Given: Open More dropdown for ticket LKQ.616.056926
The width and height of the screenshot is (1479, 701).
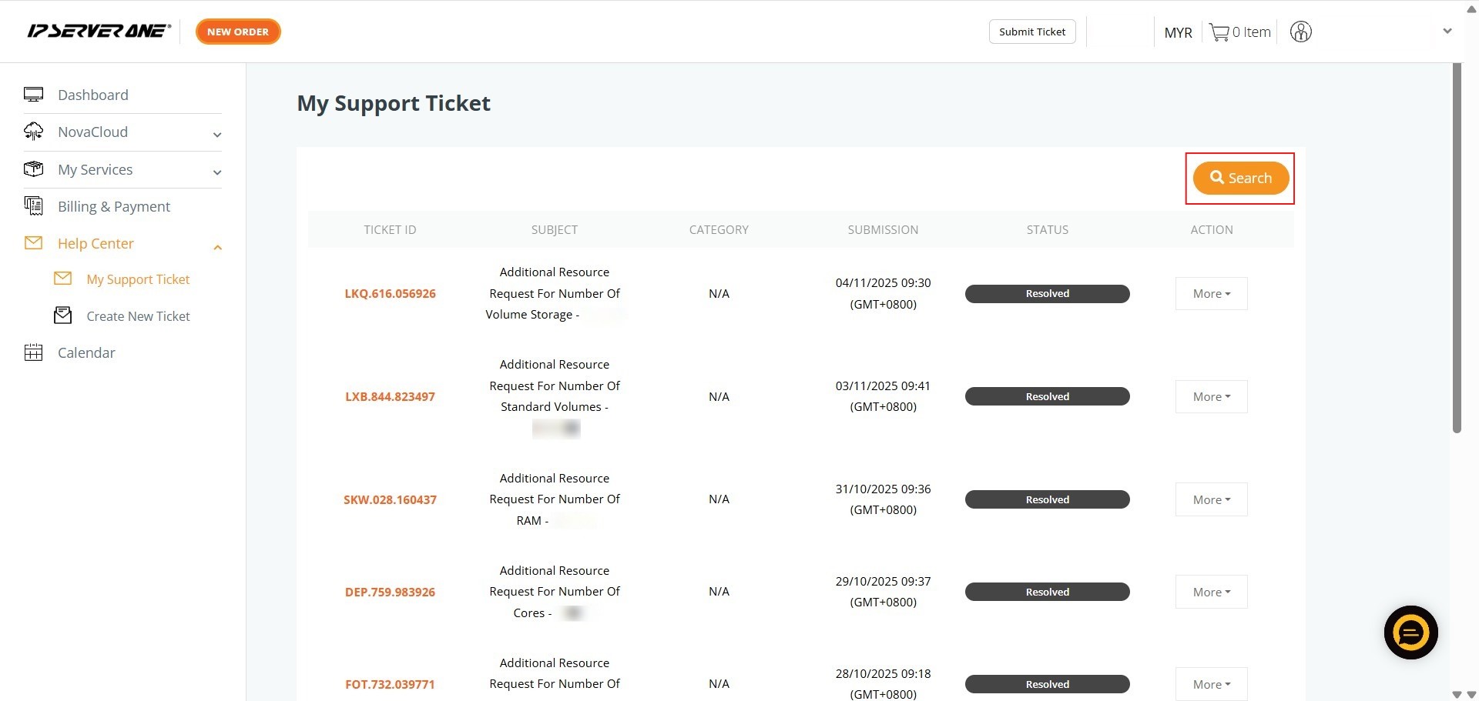Looking at the screenshot, I should (x=1211, y=294).
